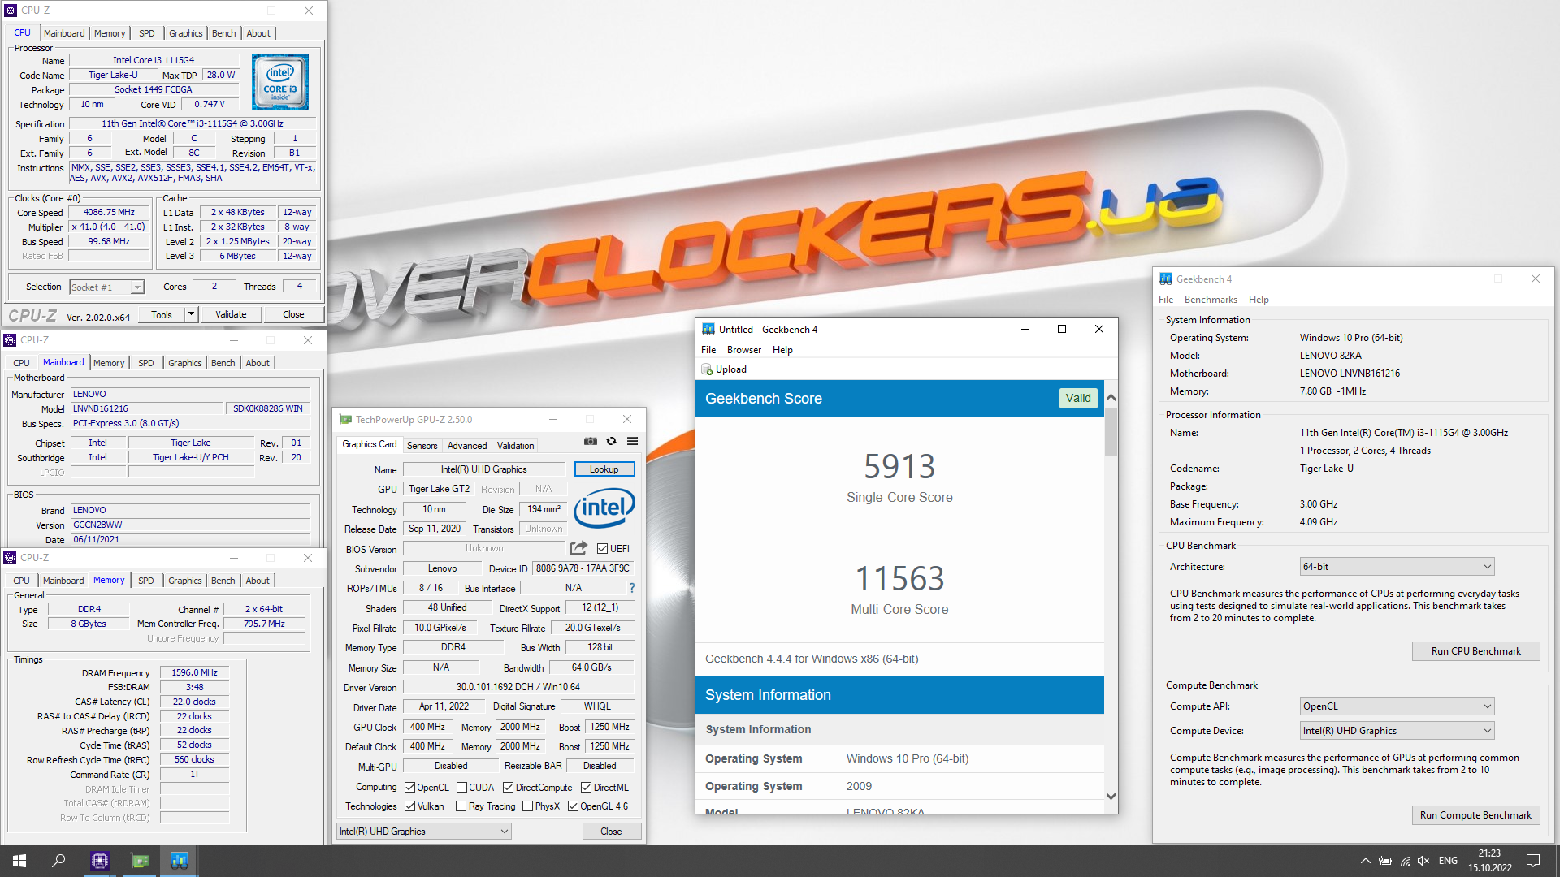Click the GPU-Z refresh icon
1560x877 pixels.
click(612, 441)
